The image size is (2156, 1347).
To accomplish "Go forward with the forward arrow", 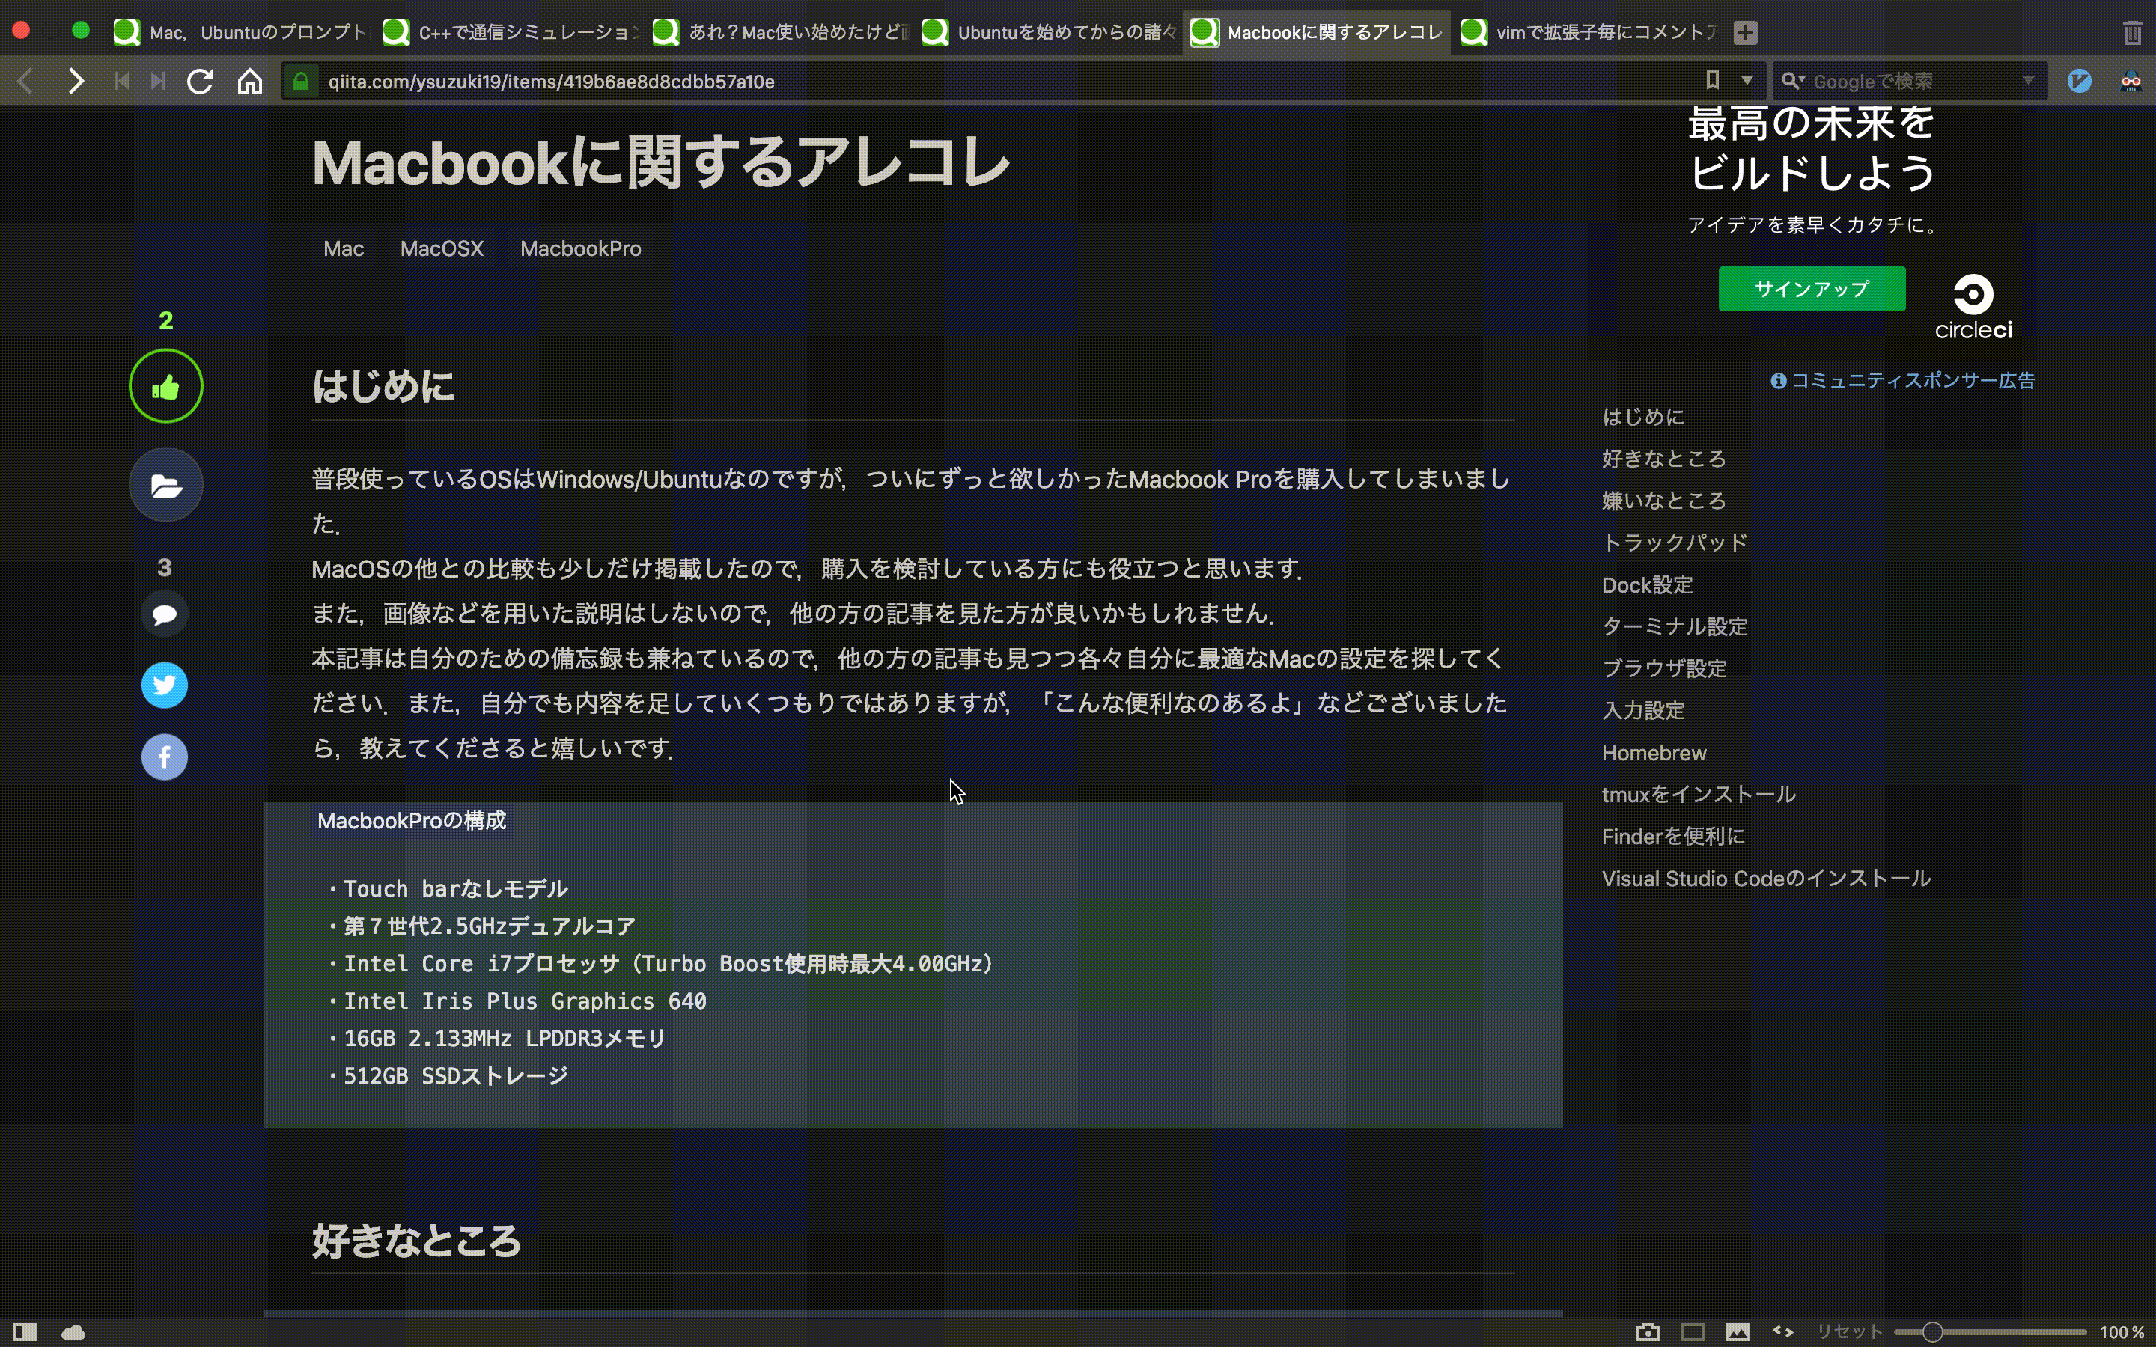I will pos(76,82).
